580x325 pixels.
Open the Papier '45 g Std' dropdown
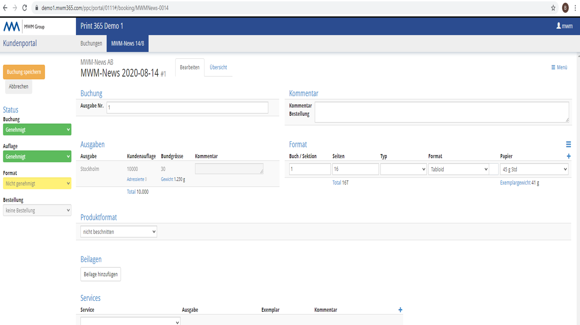click(x=534, y=169)
